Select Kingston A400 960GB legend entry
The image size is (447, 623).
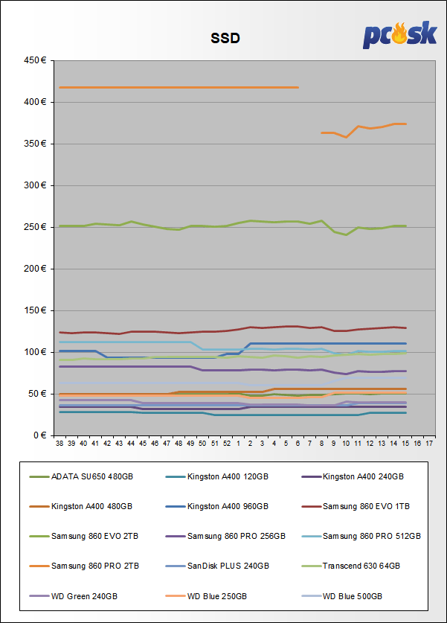point(217,506)
